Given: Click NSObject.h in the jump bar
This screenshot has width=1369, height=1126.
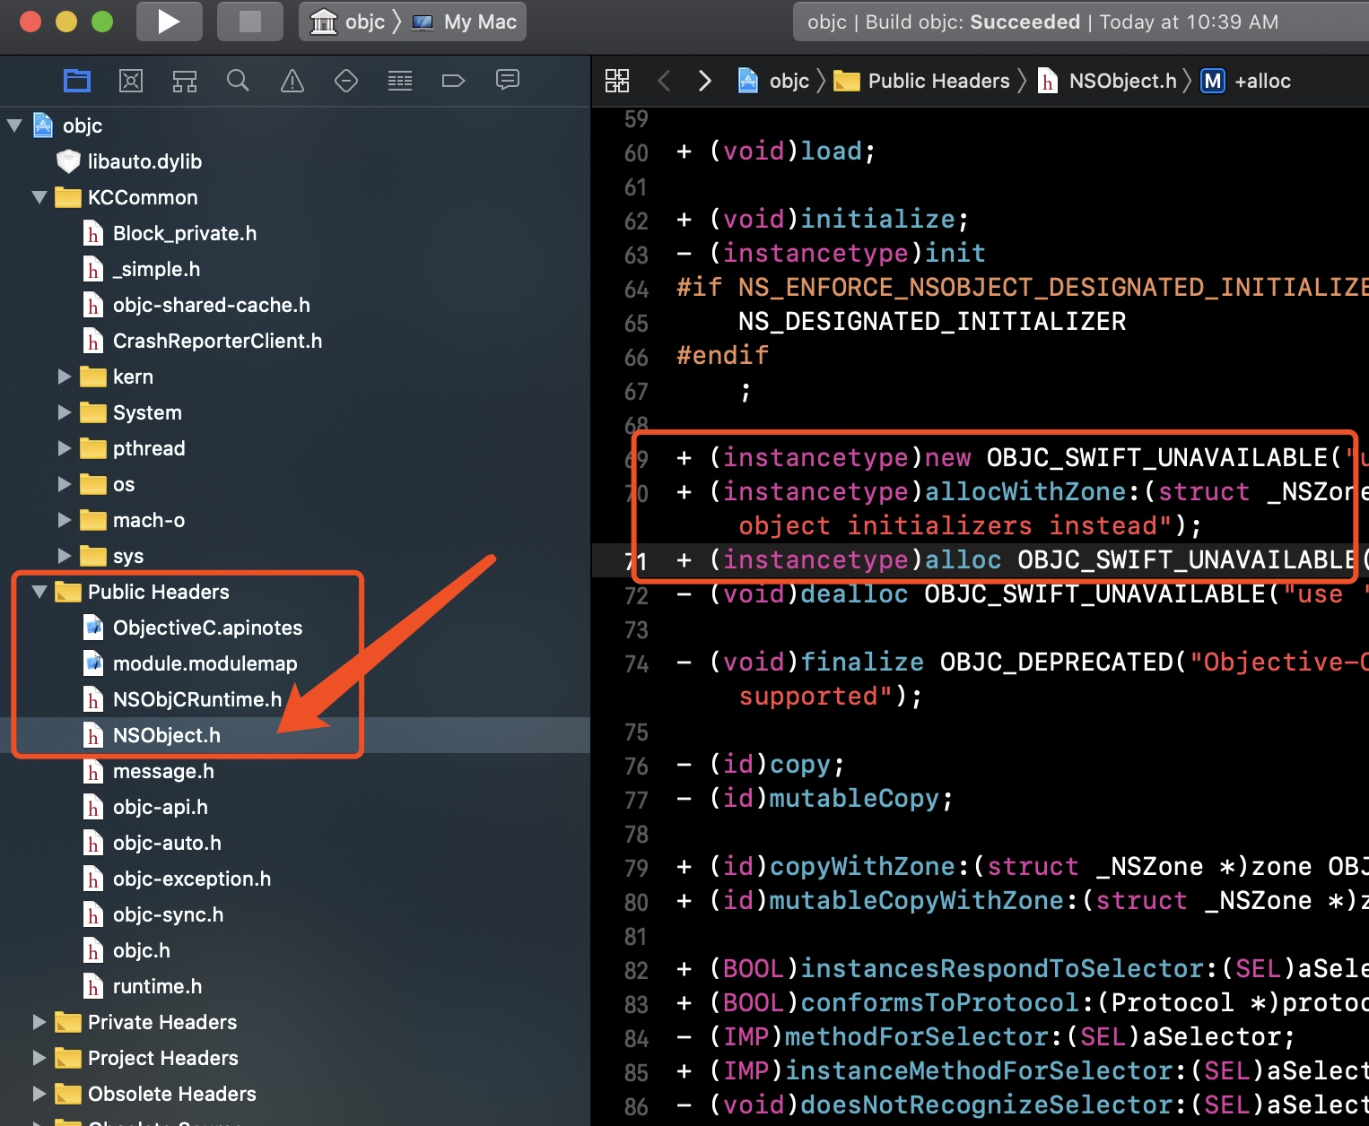Looking at the screenshot, I should [x=1107, y=81].
